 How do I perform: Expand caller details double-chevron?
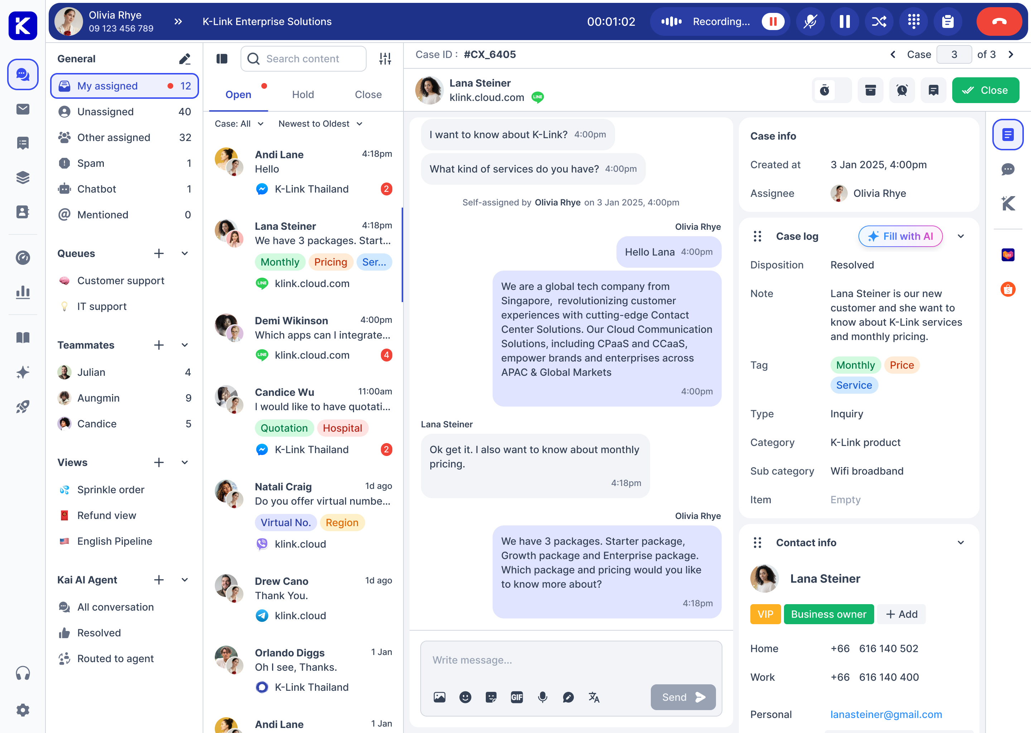pyautogui.click(x=178, y=21)
